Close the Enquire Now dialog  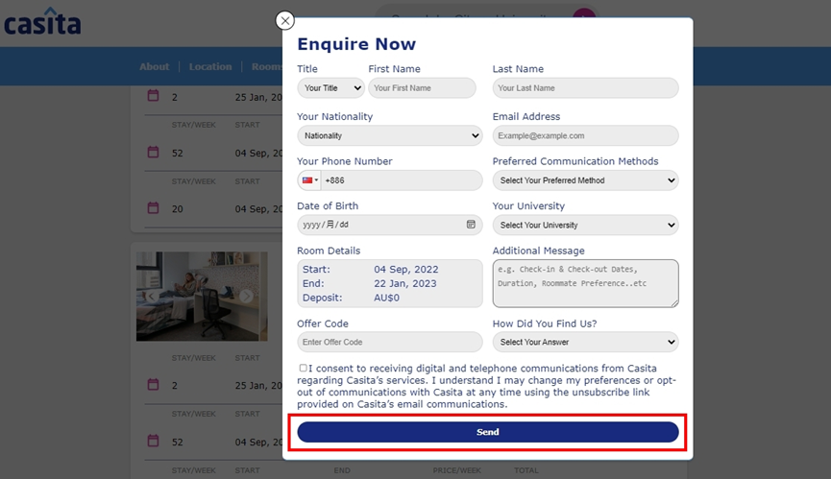click(284, 20)
